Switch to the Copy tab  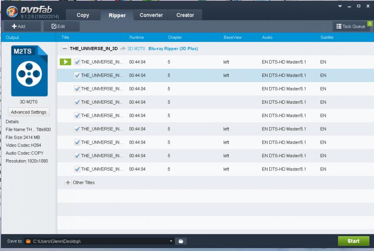point(83,15)
